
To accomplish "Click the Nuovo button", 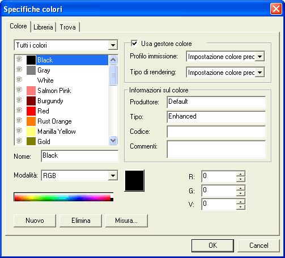I will point(35,221).
